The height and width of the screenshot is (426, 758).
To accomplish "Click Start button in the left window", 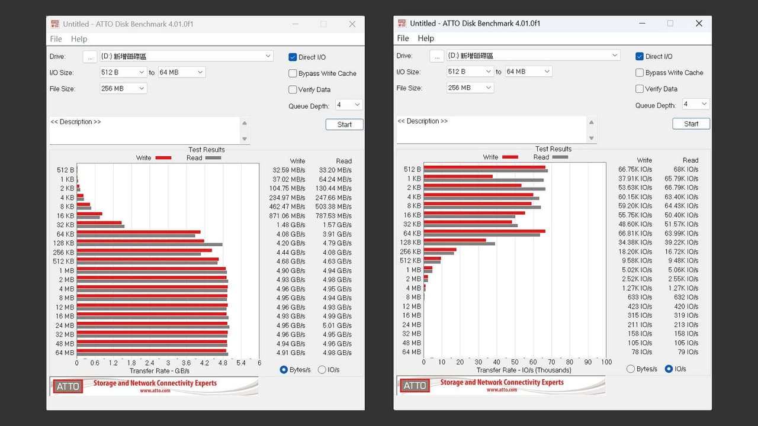I will [345, 125].
